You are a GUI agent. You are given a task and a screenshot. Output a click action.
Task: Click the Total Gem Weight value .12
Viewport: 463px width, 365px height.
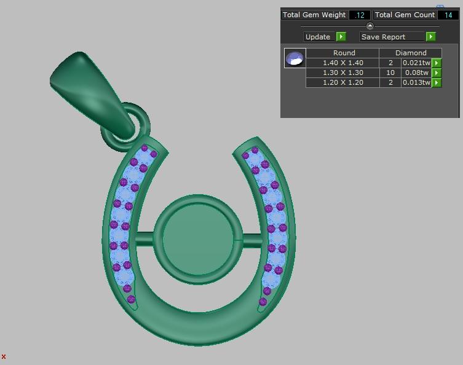[x=359, y=15]
